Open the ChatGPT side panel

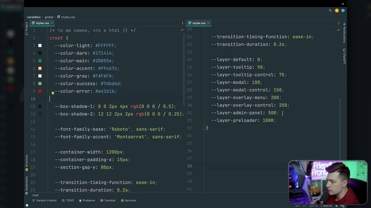pyautogui.click(x=344, y=56)
